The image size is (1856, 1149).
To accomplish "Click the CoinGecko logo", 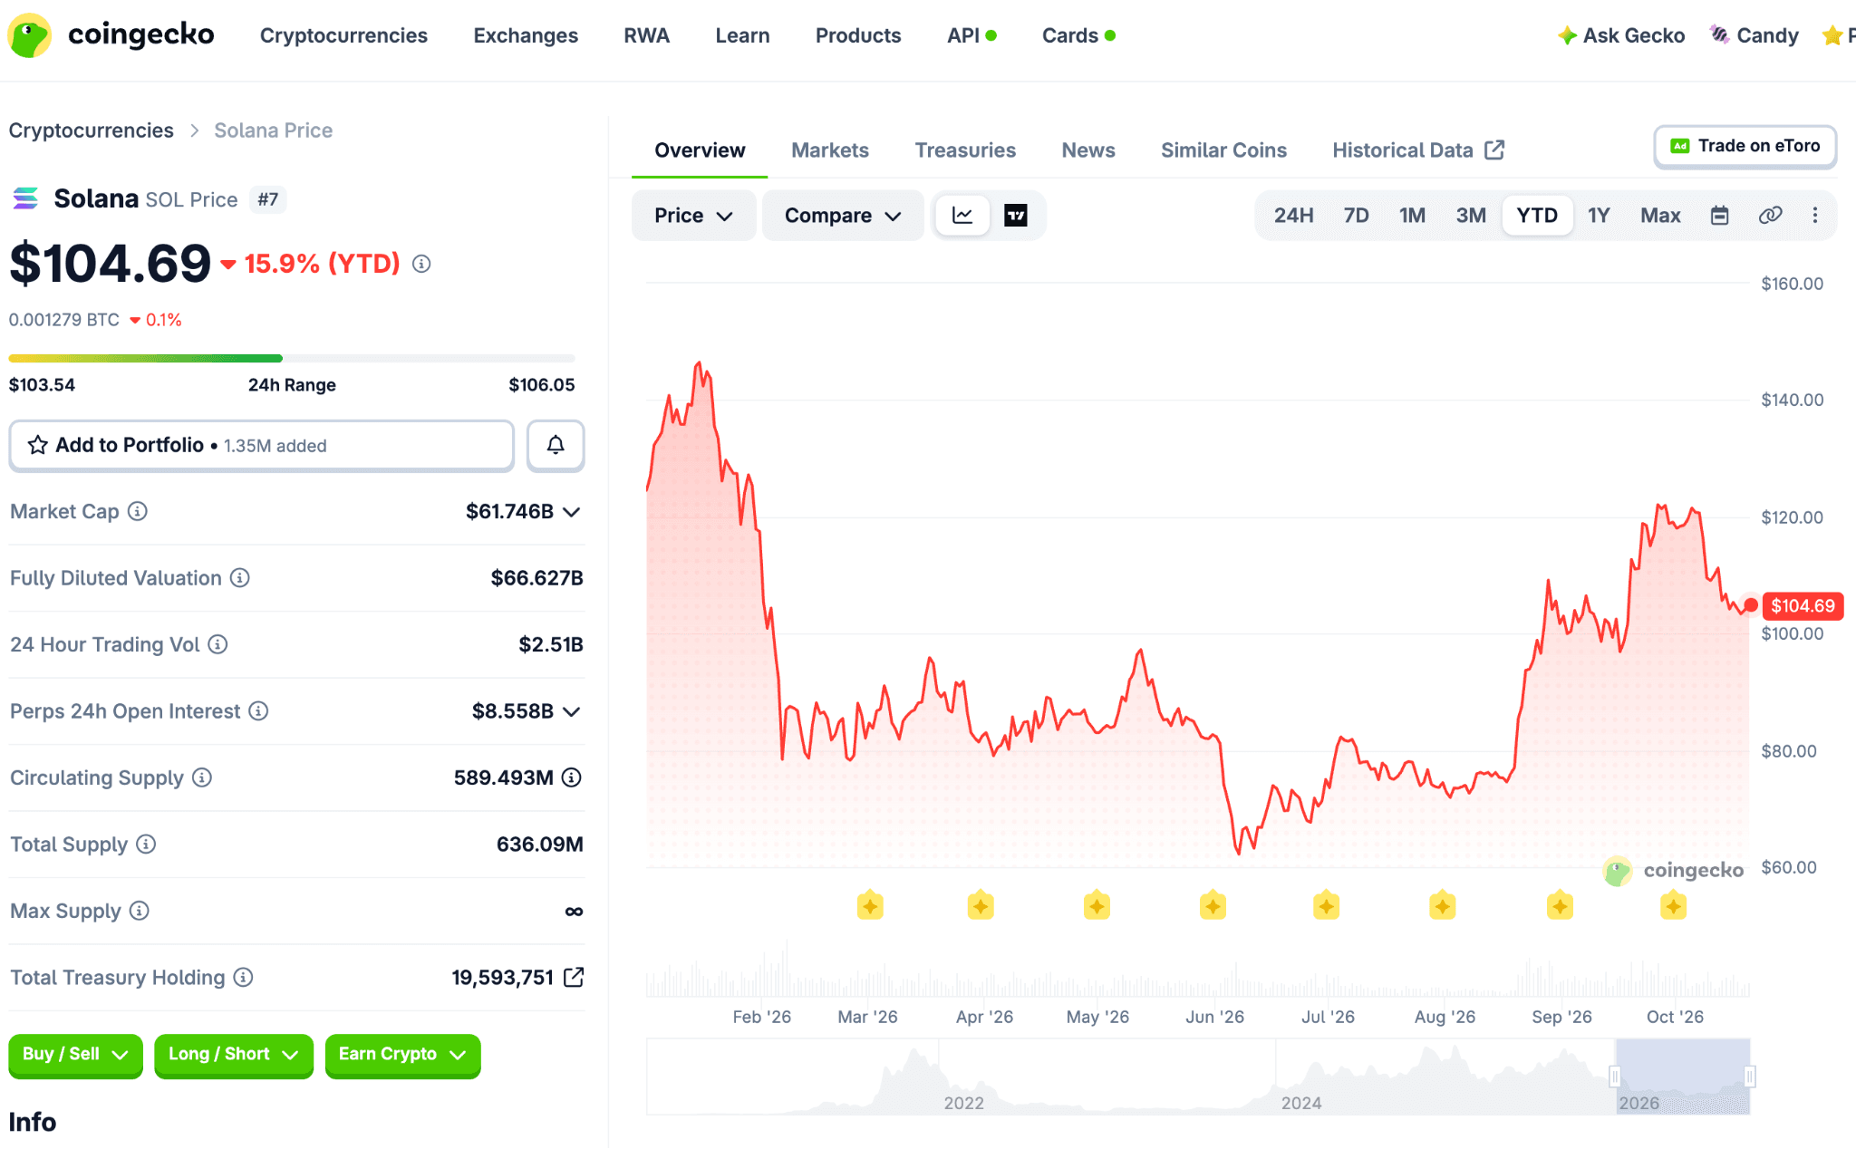I will 111,35.
